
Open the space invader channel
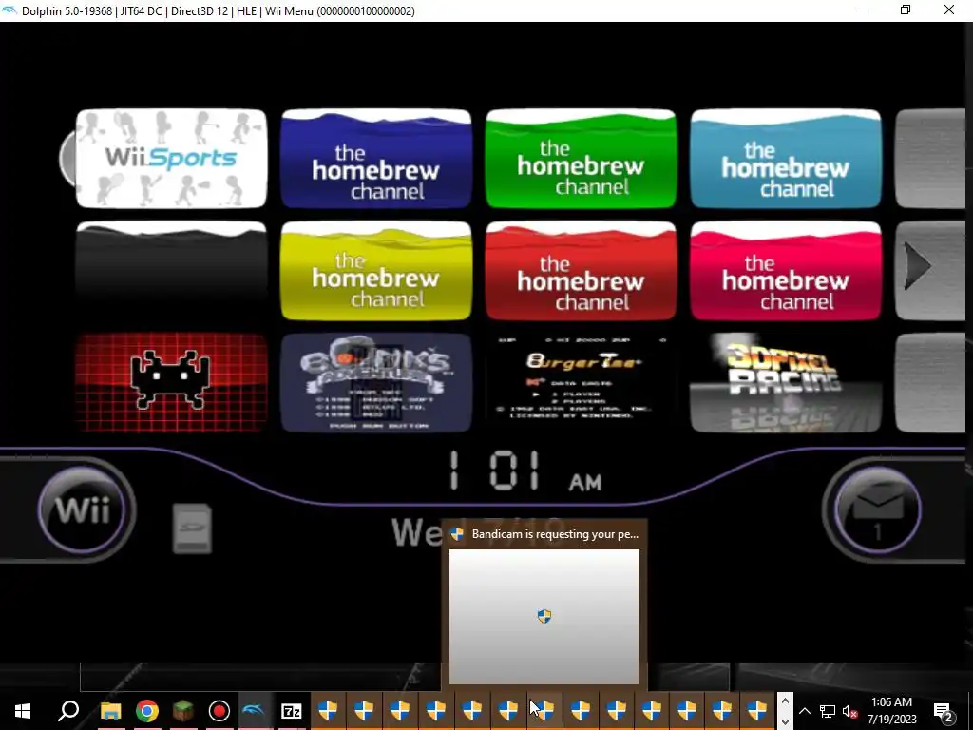171,382
